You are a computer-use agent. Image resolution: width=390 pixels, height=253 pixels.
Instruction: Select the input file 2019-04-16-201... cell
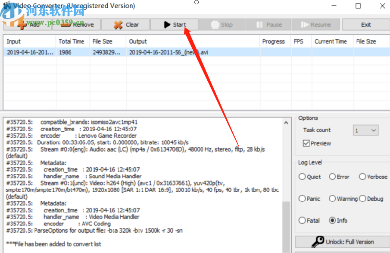click(x=30, y=52)
